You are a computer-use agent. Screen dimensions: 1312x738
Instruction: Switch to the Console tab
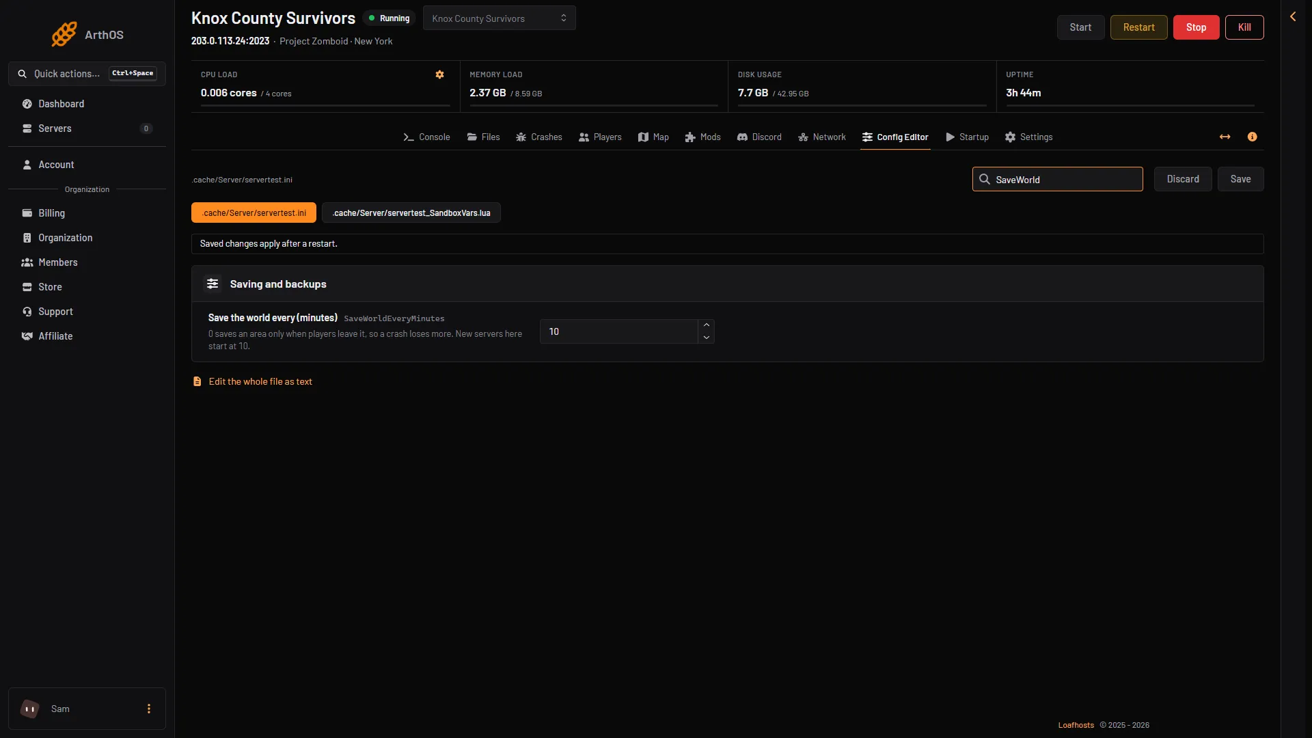(x=426, y=137)
